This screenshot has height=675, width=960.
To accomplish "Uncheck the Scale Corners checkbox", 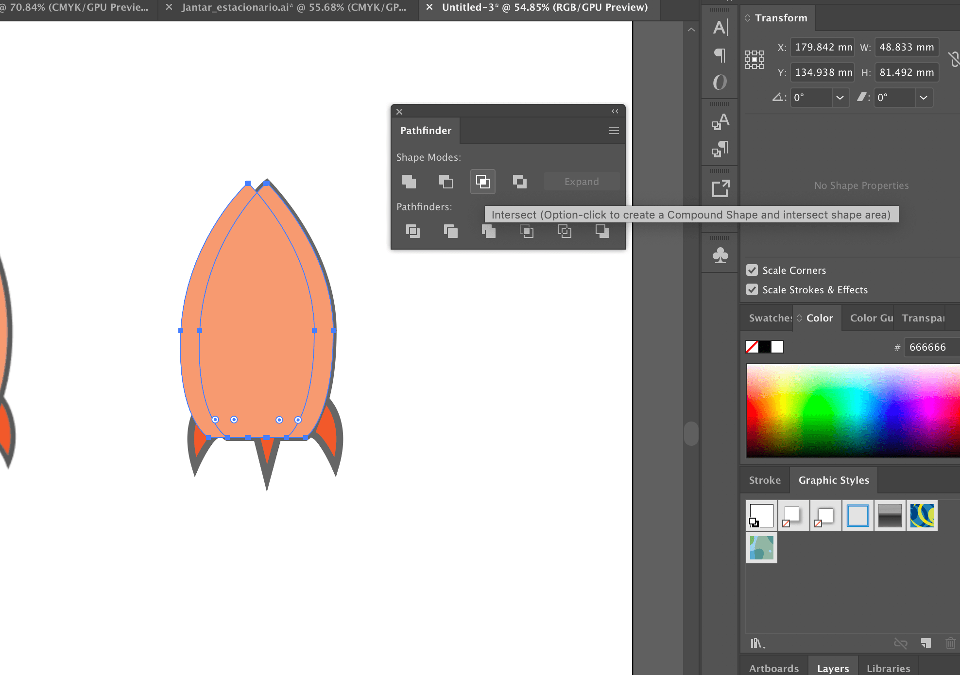I will (x=752, y=270).
